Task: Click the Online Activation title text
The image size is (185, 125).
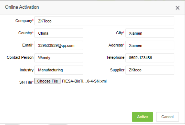Action: [x=22, y=7]
